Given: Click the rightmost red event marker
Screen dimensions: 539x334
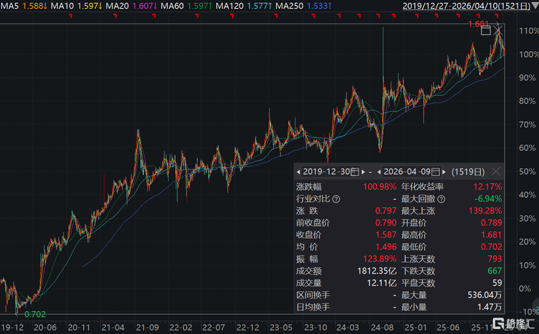Looking at the screenshot, I should [x=497, y=16].
